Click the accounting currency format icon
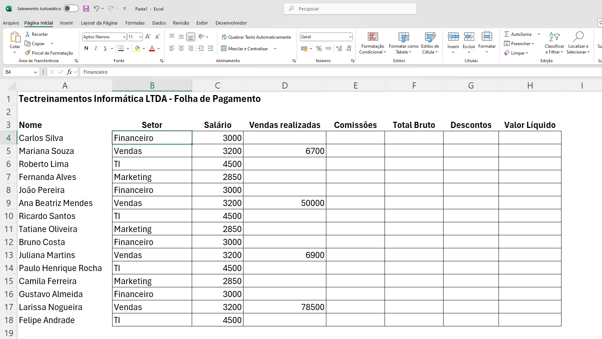602x339 pixels. 304,48
